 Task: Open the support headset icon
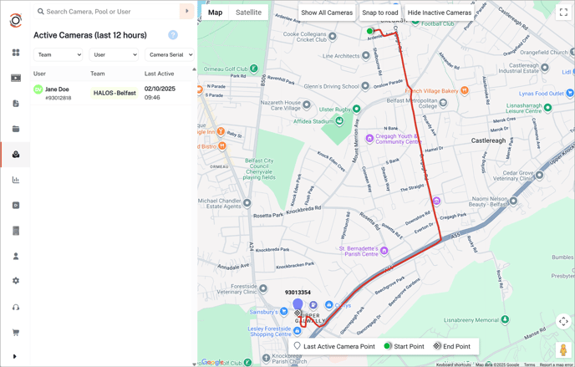[x=16, y=307]
